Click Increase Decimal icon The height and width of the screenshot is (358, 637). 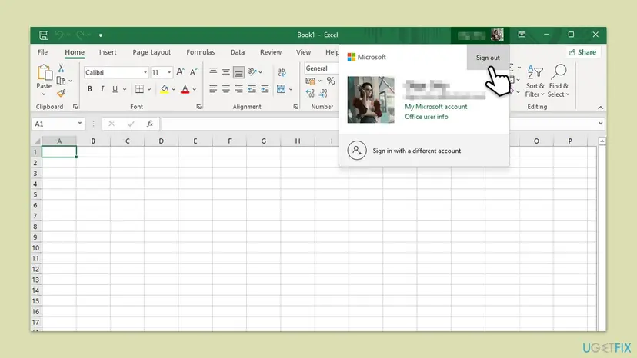[x=310, y=94]
